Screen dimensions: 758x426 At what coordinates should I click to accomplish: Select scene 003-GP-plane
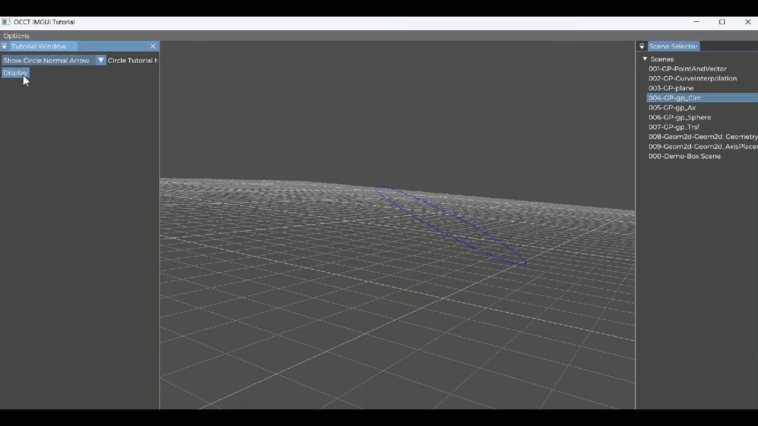671,88
